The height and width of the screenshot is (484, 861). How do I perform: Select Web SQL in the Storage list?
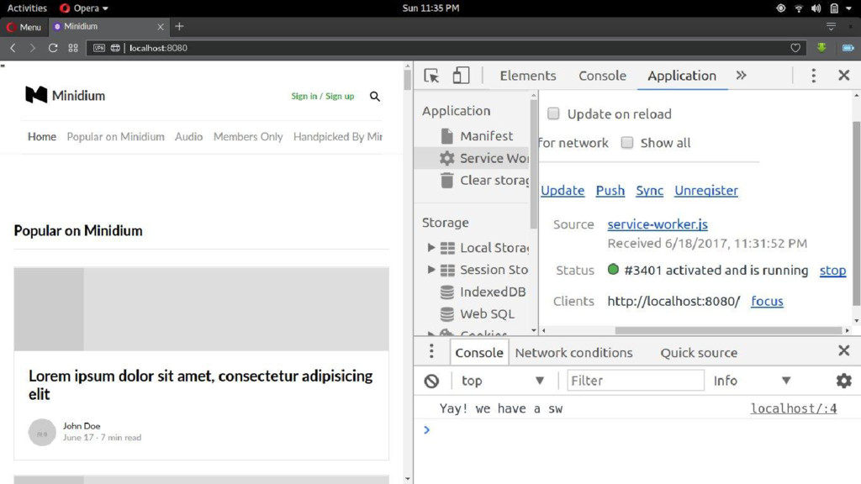point(476,314)
